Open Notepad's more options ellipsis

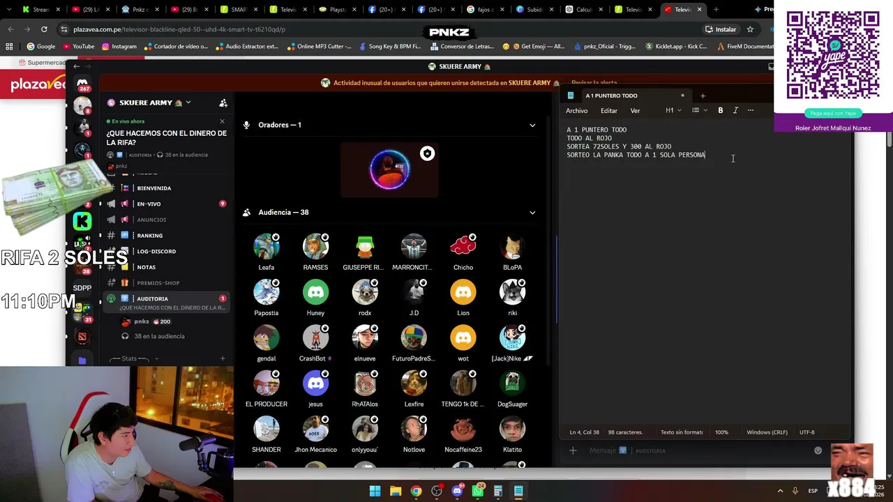[751, 110]
